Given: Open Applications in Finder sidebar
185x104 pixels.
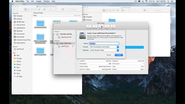Looking at the screenshot, I should [21, 28].
